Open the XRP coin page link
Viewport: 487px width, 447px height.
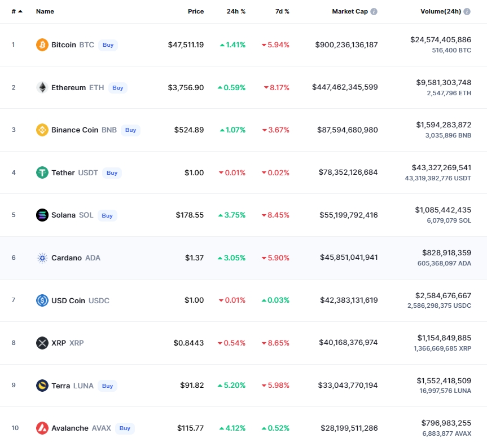click(59, 343)
